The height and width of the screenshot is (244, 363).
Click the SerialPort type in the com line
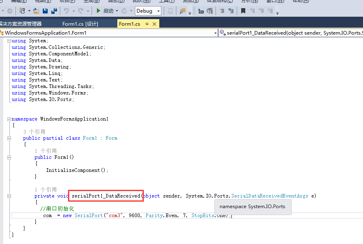click(89, 215)
